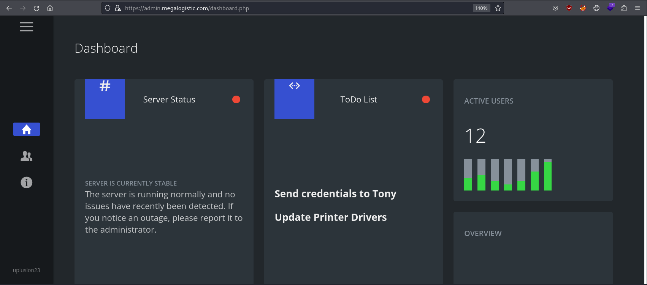Screen dimensions: 647x285
Task: Focus the URL address bar
Action: click(x=297, y=8)
